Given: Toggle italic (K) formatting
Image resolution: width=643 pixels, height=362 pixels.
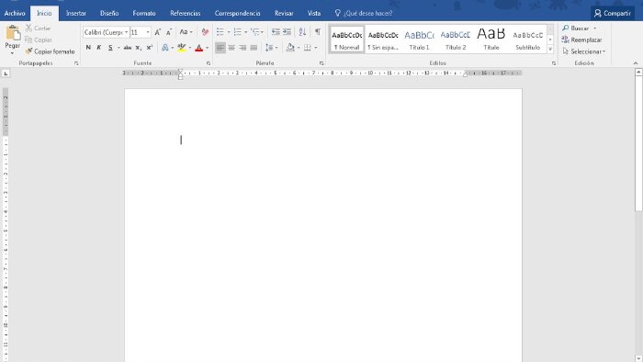Looking at the screenshot, I should 99,48.
